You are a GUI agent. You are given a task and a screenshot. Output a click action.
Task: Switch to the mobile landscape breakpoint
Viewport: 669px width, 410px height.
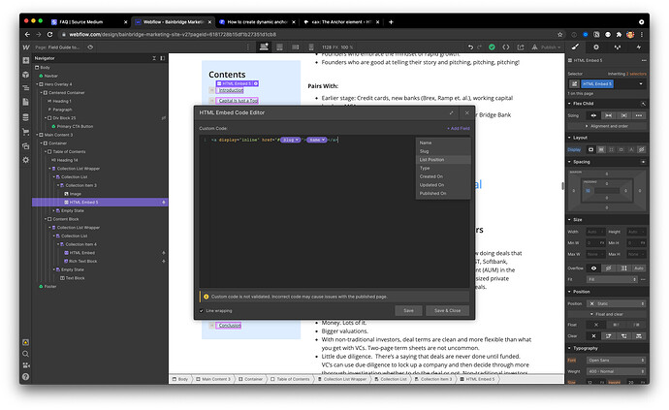pyautogui.click(x=296, y=47)
